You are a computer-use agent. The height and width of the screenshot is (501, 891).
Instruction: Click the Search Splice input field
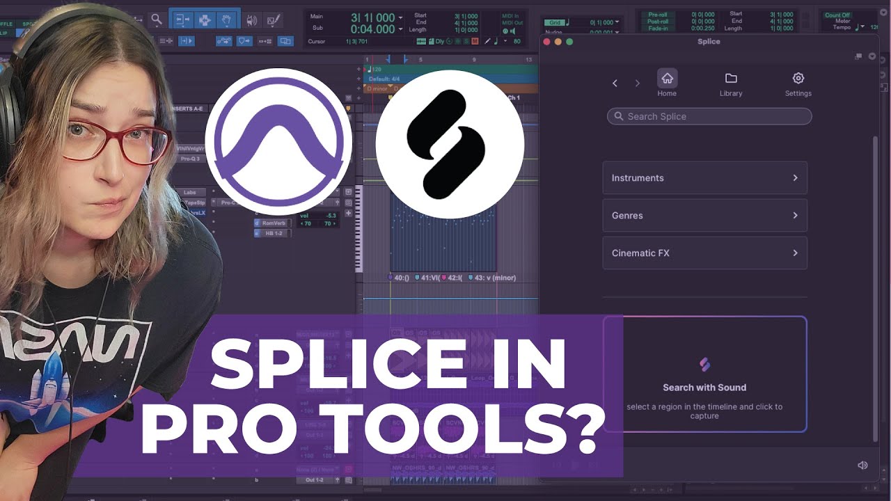click(x=709, y=116)
